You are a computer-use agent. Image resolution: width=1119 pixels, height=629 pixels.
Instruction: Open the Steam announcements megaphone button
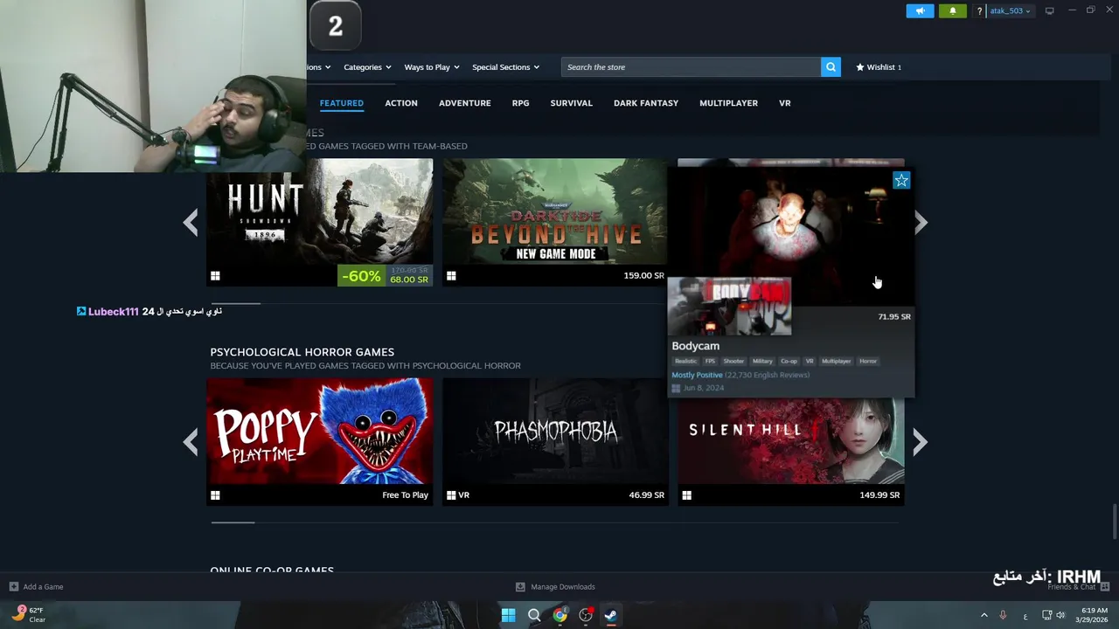pyautogui.click(x=920, y=10)
